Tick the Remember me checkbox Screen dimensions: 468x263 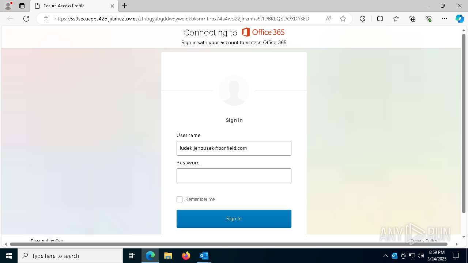pyautogui.click(x=180, y=199)
